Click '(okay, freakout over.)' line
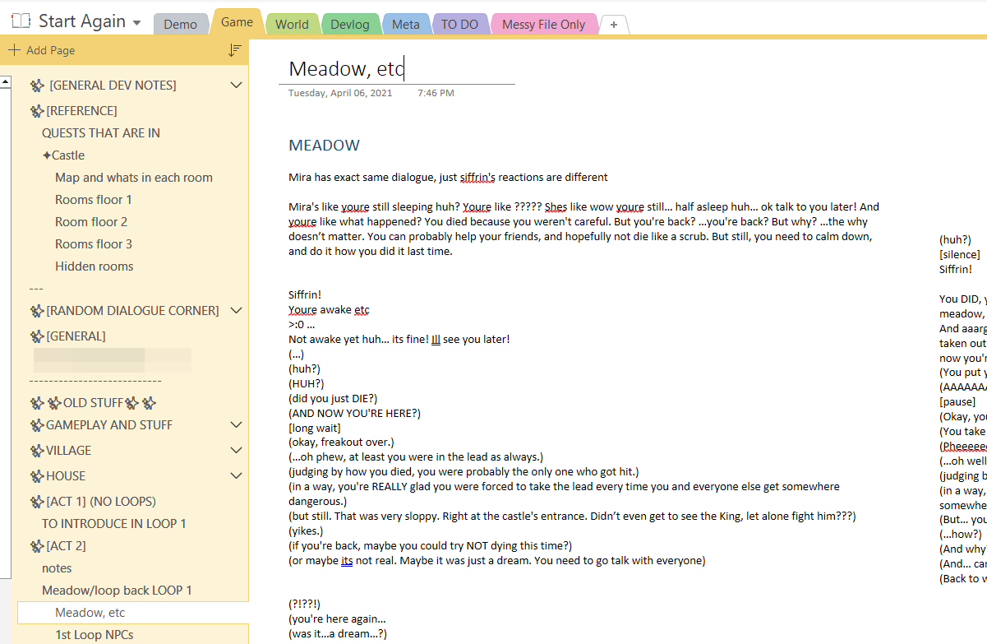This screenshot has width=987, height=644. coord(341,442)
